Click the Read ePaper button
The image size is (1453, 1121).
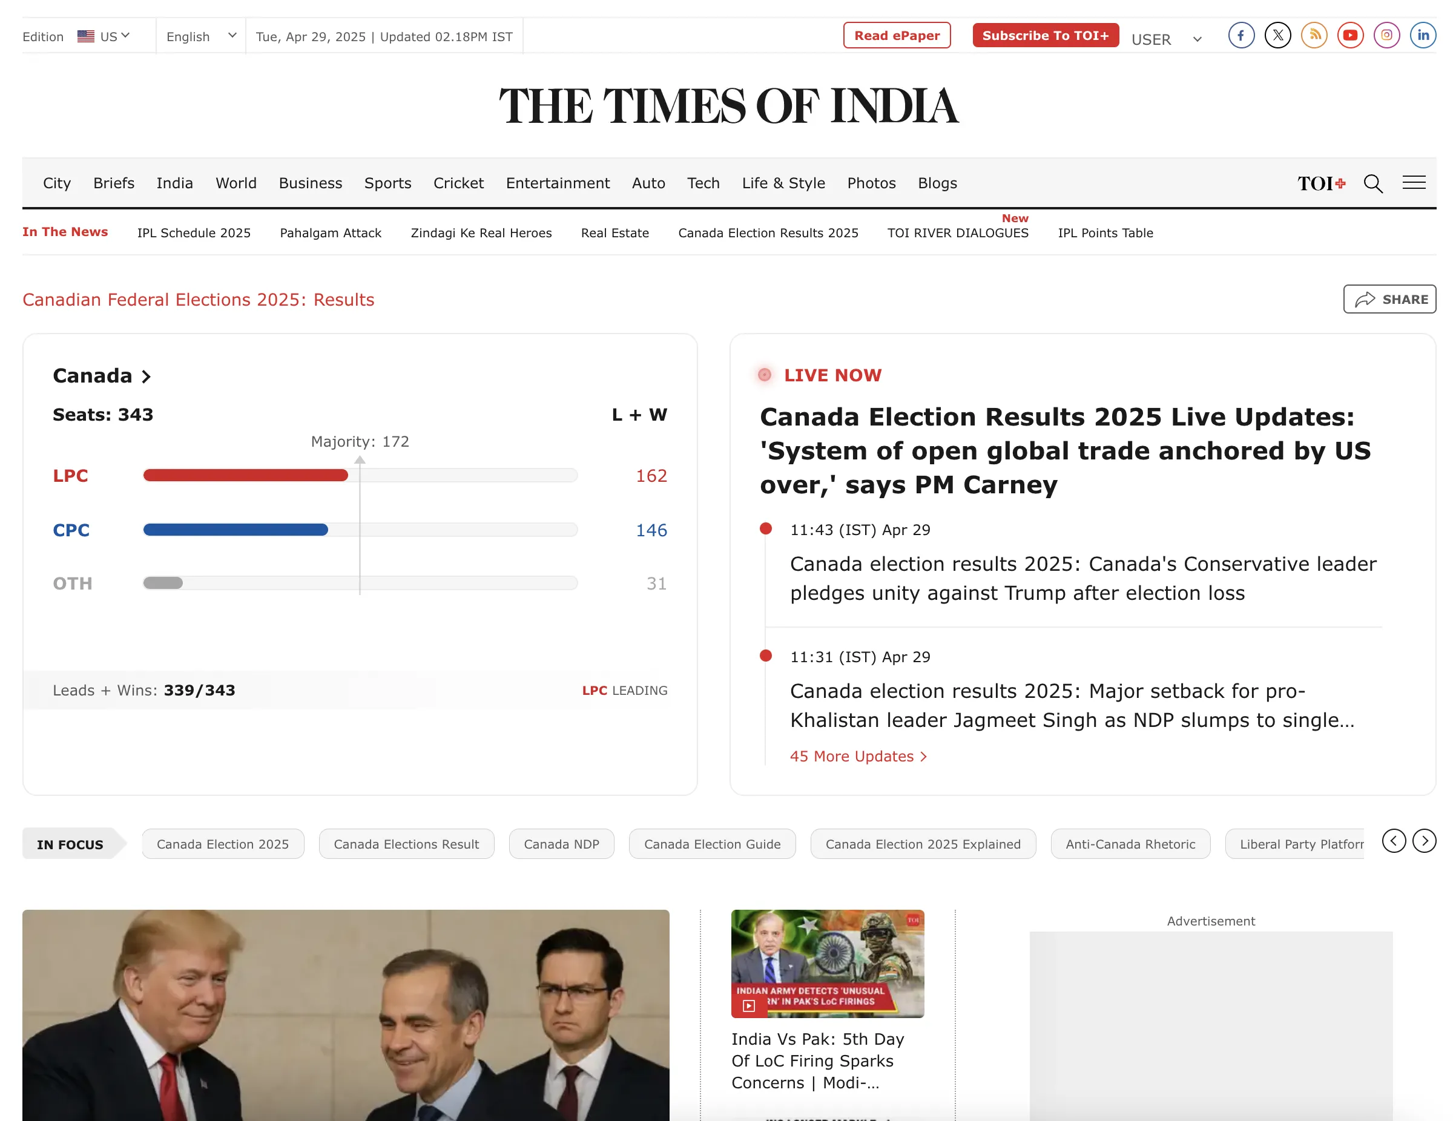click(x=897, y=35)
